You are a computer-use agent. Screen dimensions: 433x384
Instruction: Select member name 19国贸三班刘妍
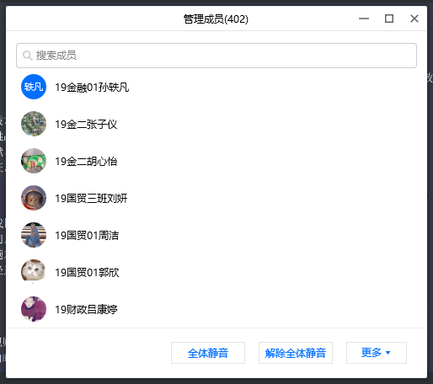click(91, 199)
